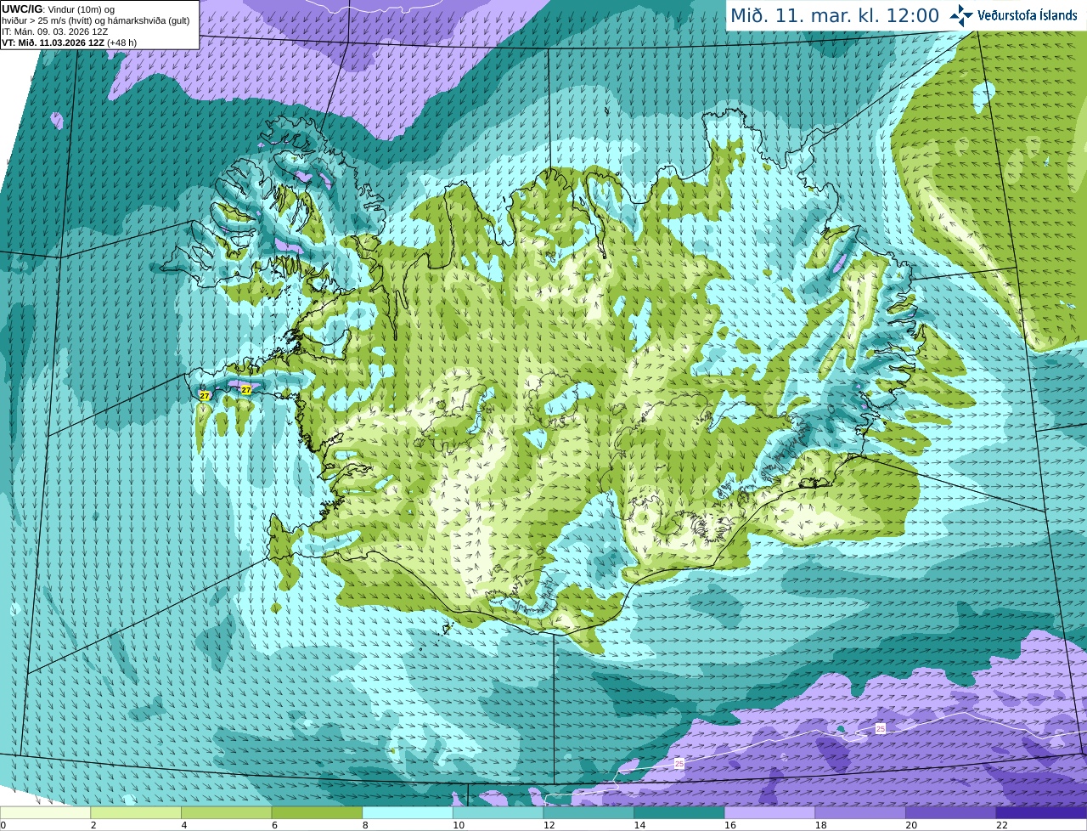Click the Veðurstofa Íslands logo
1087x831 pixels.
[1013, 15]
